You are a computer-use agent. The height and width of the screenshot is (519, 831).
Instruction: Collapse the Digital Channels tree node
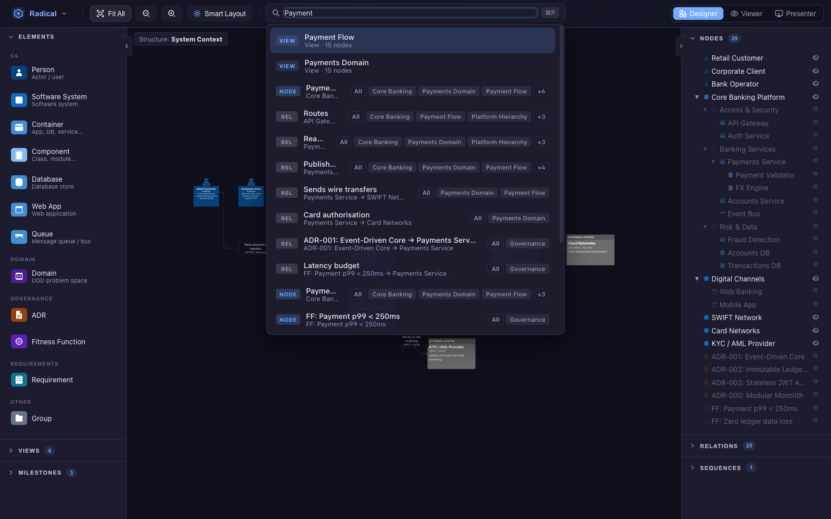coord(697,279)
